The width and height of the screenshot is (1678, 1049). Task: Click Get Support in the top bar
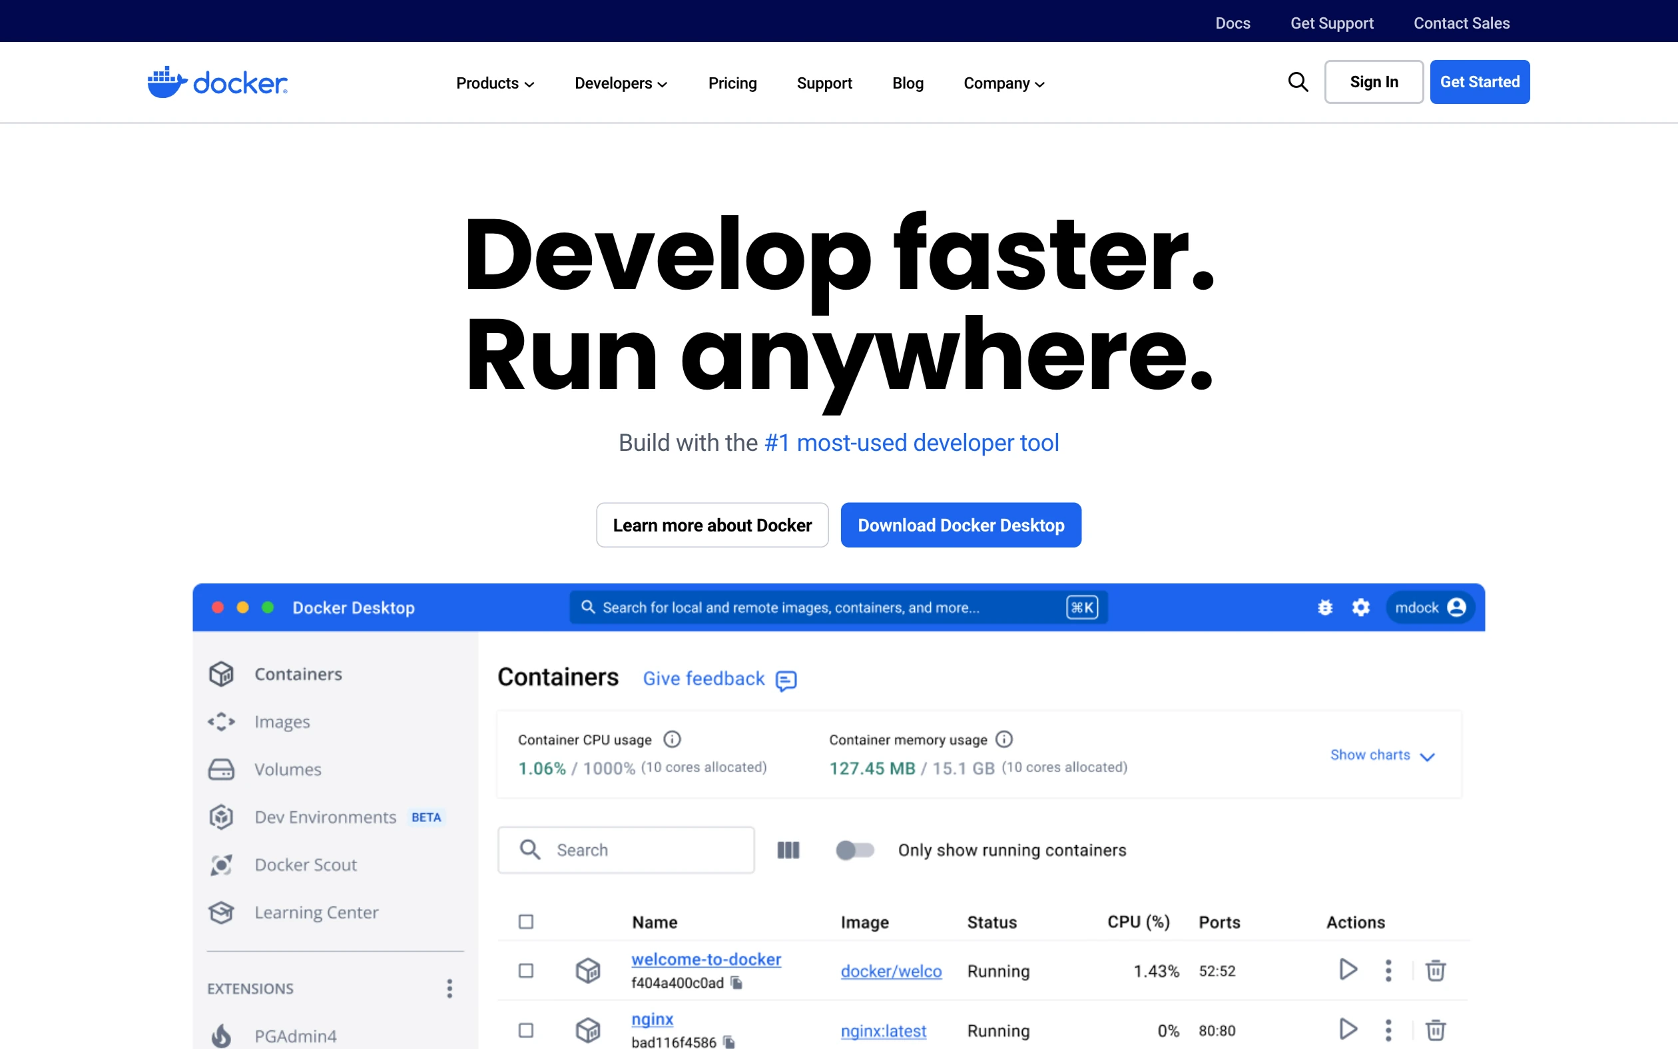[1332, 23]
